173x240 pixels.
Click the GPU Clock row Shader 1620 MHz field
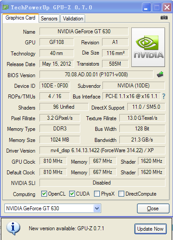(152, 161)
